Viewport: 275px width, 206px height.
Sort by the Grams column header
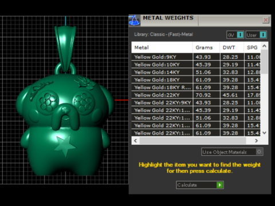206,47
